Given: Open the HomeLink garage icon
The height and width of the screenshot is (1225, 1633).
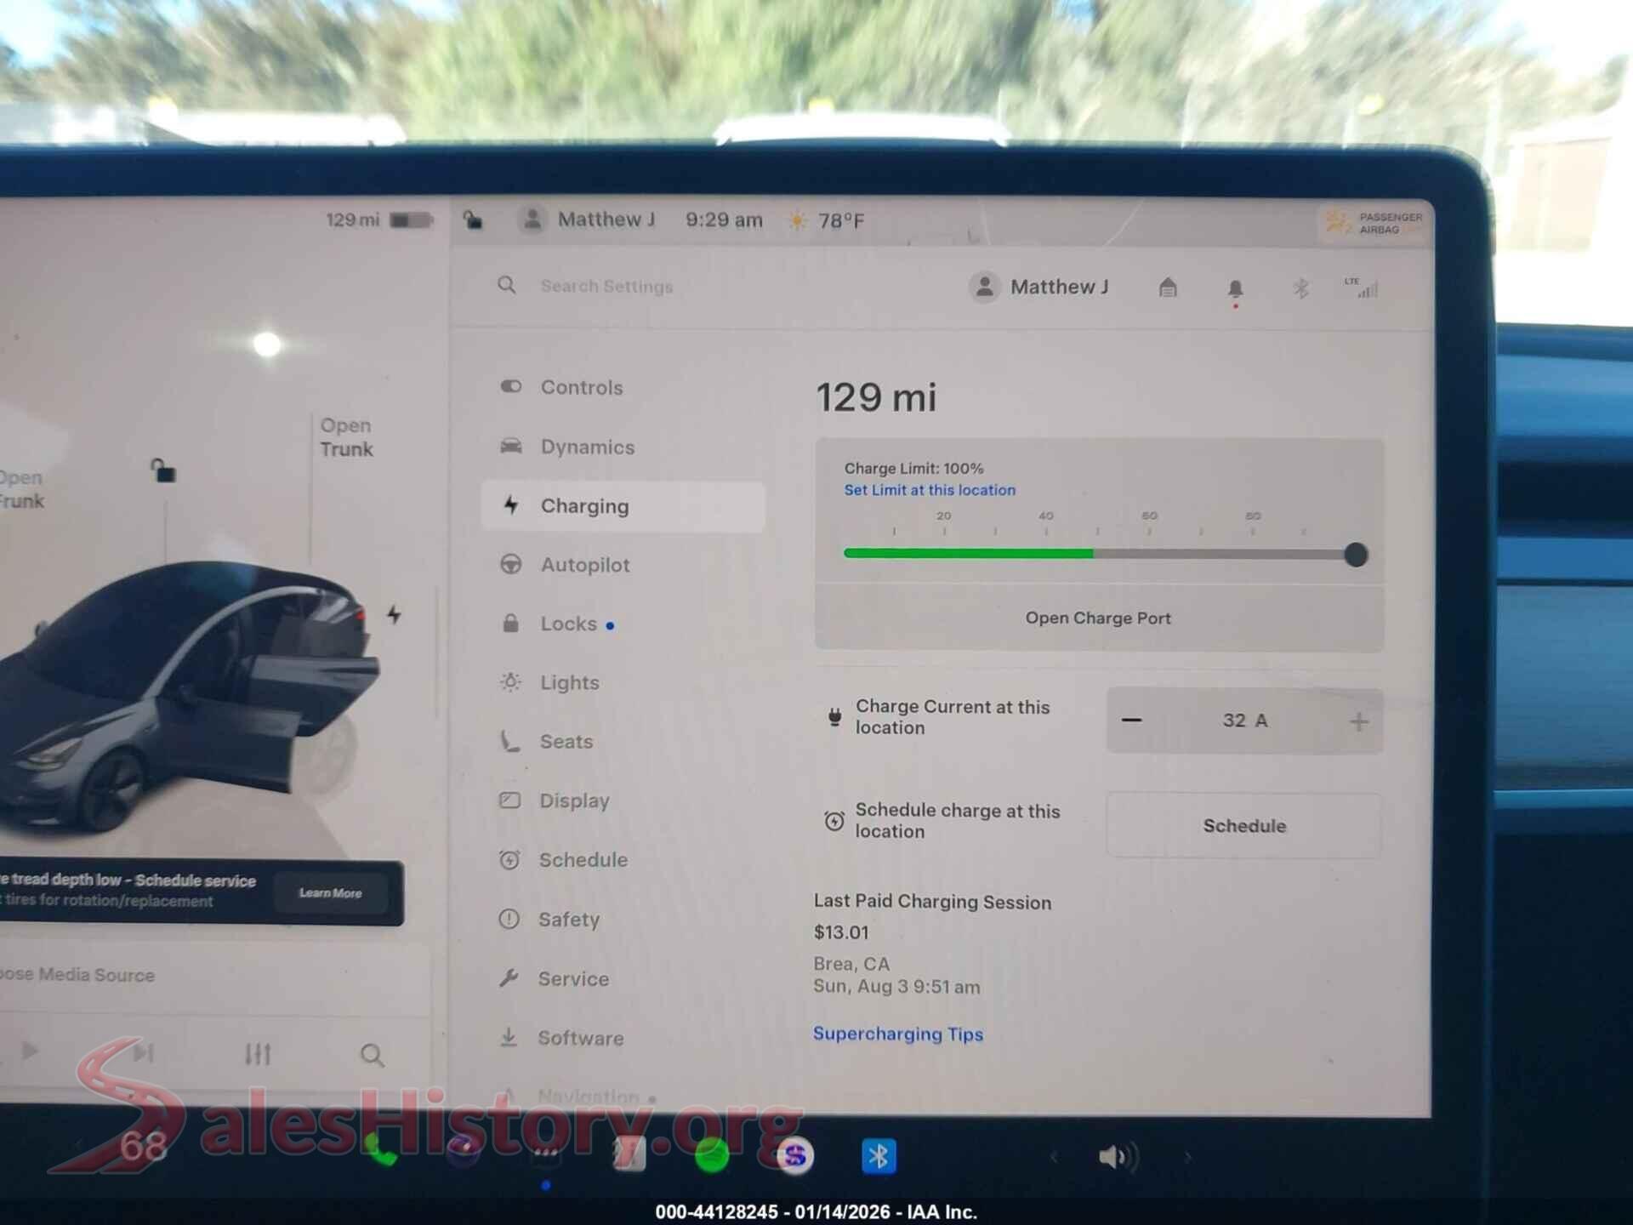Looking at the screenshot, I should click(1168, 288).
